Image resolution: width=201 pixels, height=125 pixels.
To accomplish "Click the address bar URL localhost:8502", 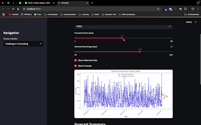I will (34, 9).
